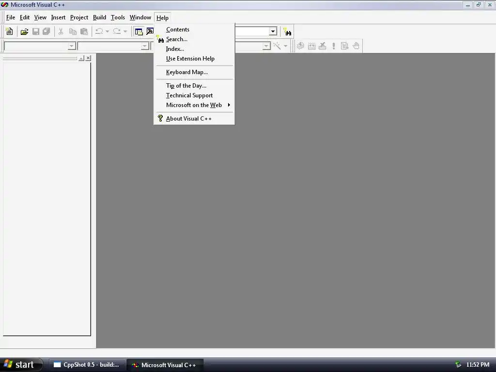Click the Visual C++ title bar app icon
This screenshot has height=372, width=496.
[x=4, y=5]
